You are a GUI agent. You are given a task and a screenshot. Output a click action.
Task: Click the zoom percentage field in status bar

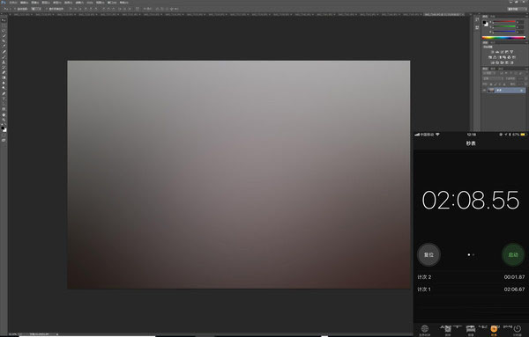tap(13, 334)
